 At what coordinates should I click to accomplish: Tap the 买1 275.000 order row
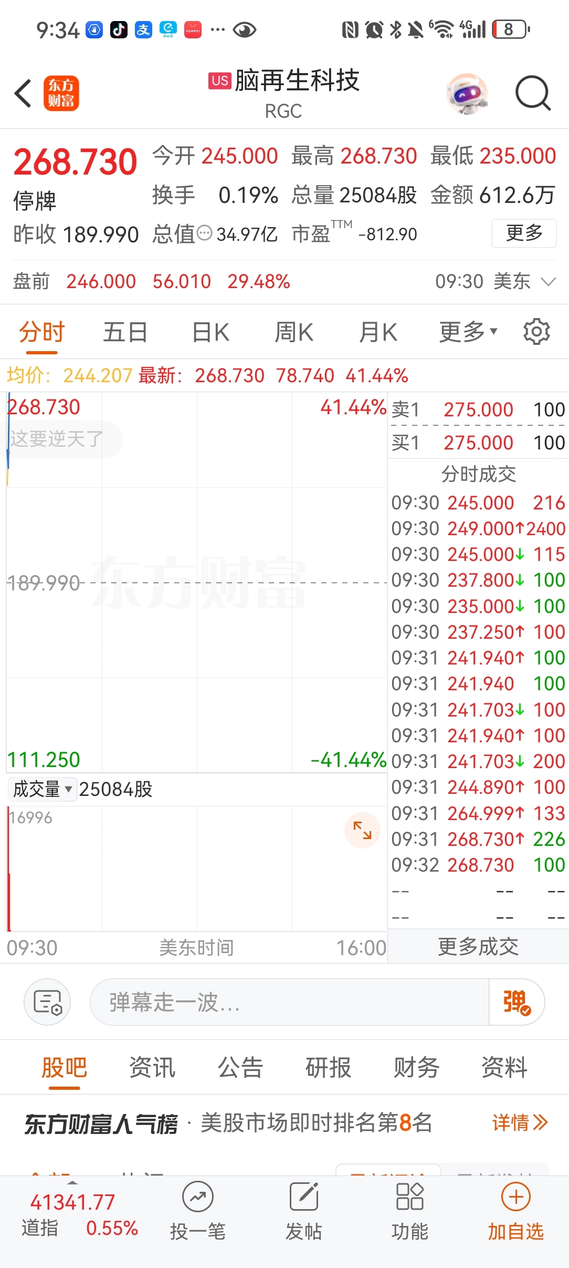coord(478,442)
